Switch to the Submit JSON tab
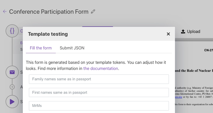The image size is (213, 113). point(72,48)
